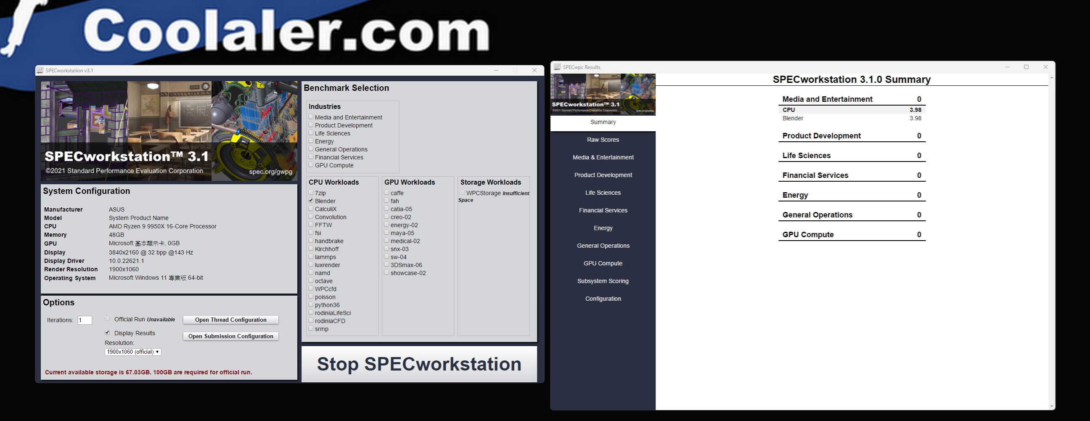The image size is (1090, 421).
Task: Check the GPU Compute industry checkbox
Action: [311, 165]
